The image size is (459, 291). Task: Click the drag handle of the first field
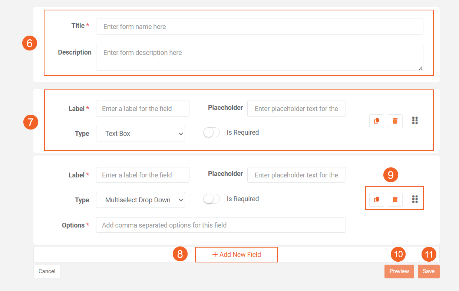415,120
